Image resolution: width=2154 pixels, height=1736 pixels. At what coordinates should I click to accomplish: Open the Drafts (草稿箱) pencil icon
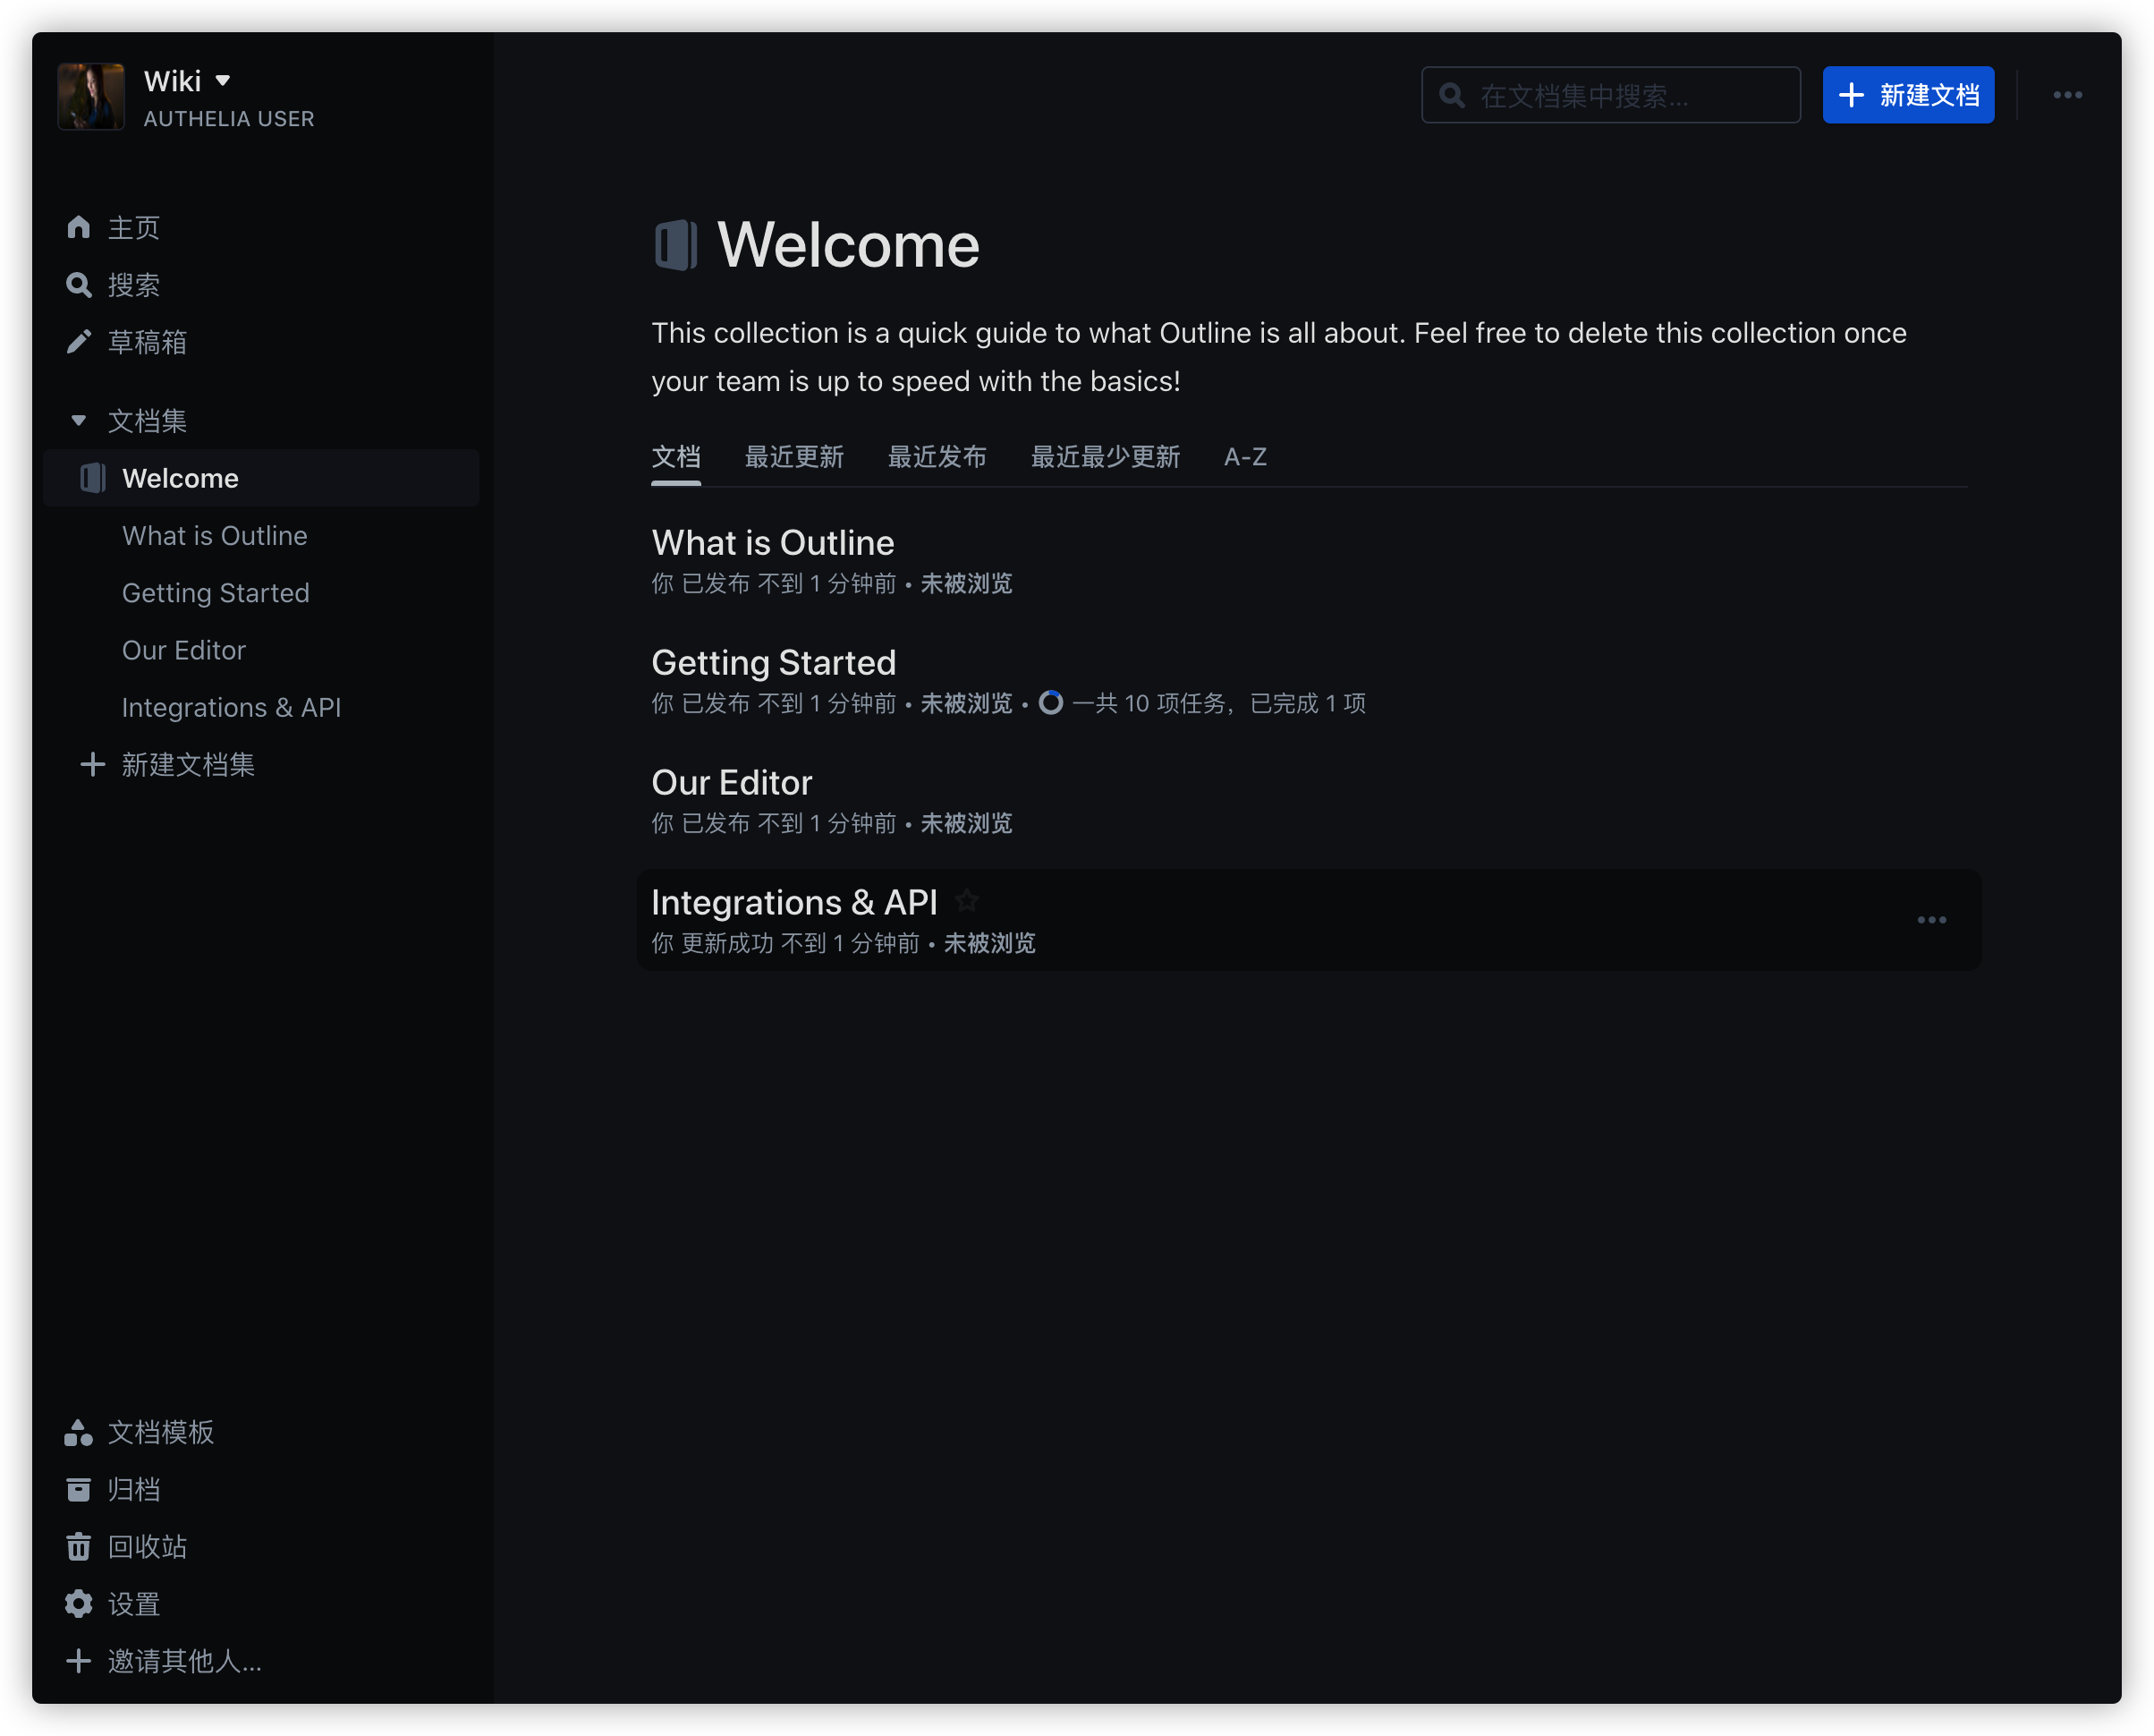tap(79, 342)
